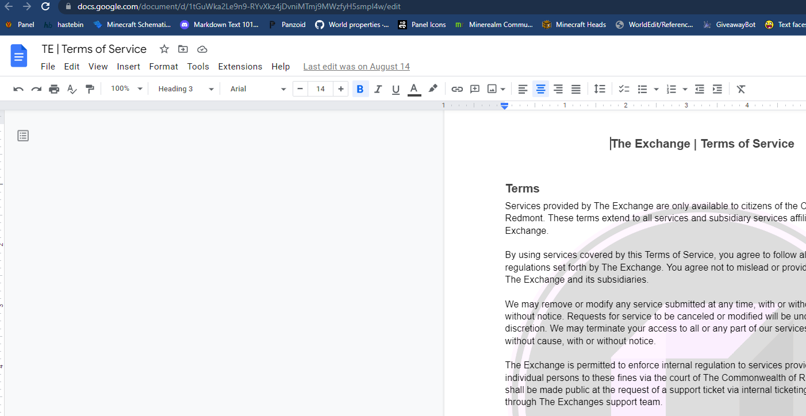Click the left indent marker on ruler
This screenshot has height=416, width=806.
(504, 107)
